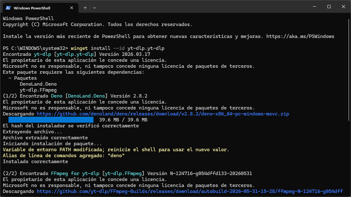Click "Archivo extraído correctamente" line

[x=45, y=138]
